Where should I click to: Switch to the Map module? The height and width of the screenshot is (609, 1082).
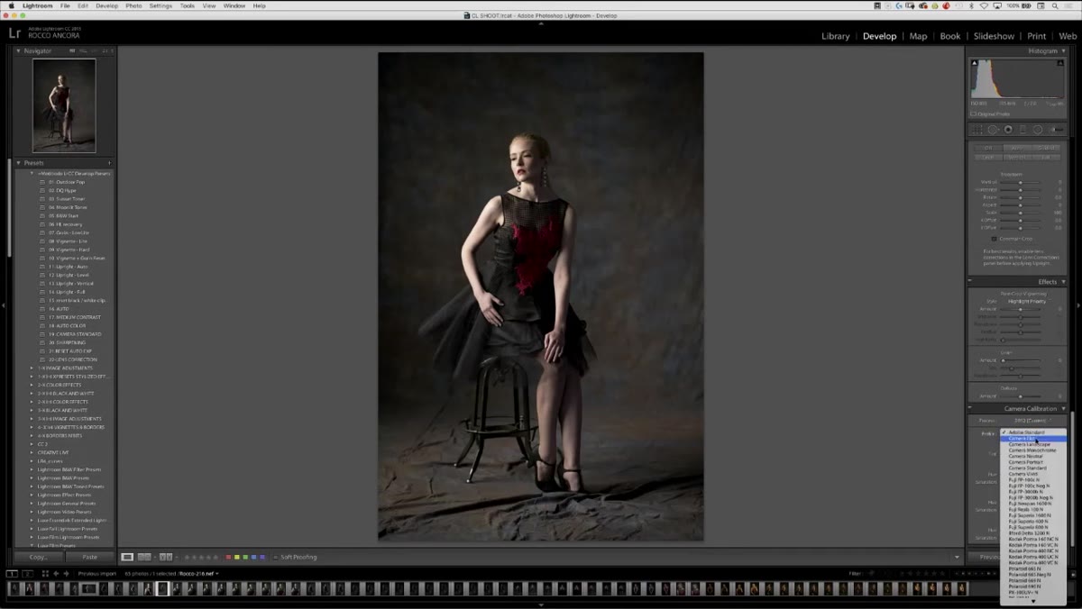[918, 36]
